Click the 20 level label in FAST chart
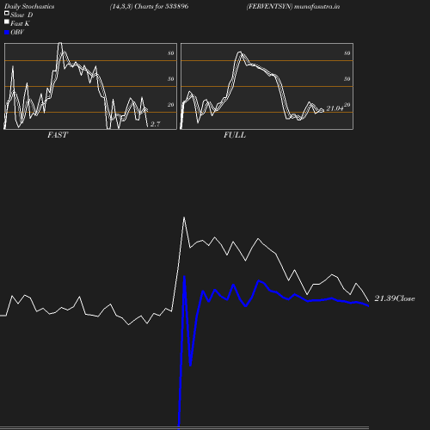 click(170, 105)
